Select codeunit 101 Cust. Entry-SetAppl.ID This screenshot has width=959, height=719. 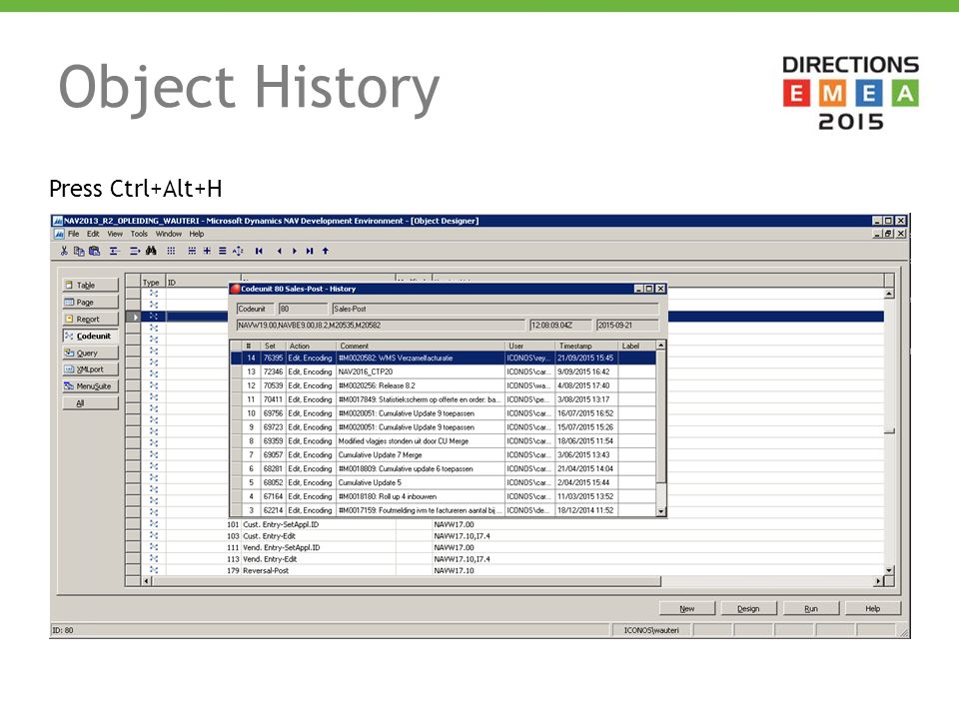click(x=504, y=524)
